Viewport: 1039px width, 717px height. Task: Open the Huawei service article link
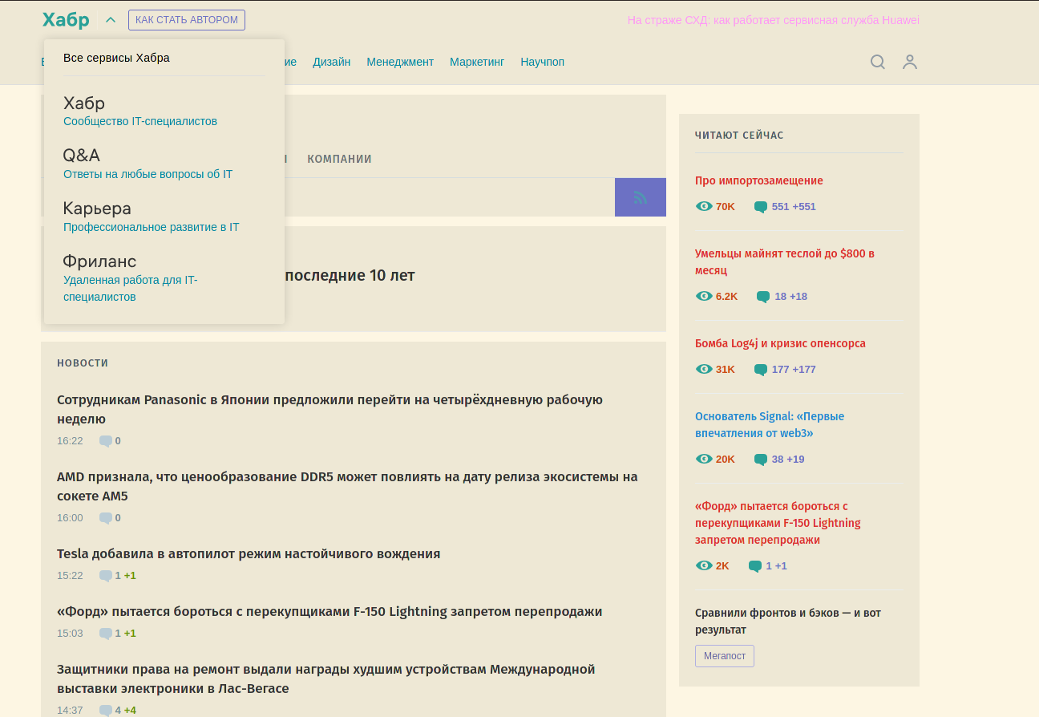click(x=774, y=20)
